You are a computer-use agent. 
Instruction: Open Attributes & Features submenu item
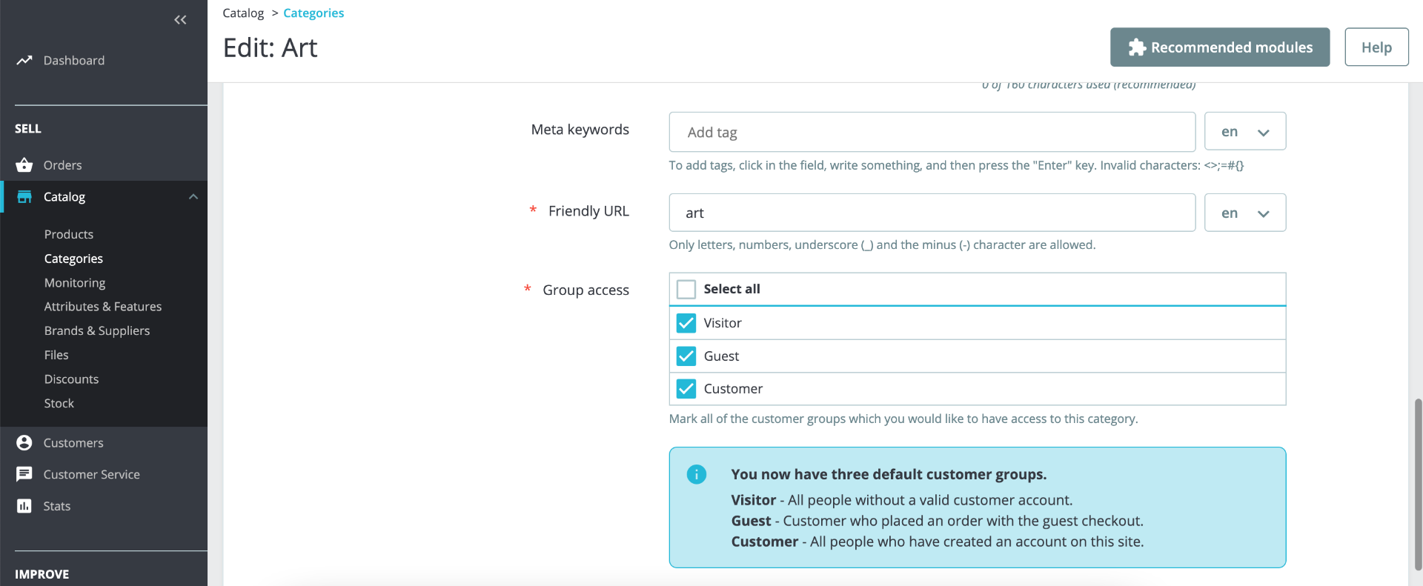pos(102,307)
